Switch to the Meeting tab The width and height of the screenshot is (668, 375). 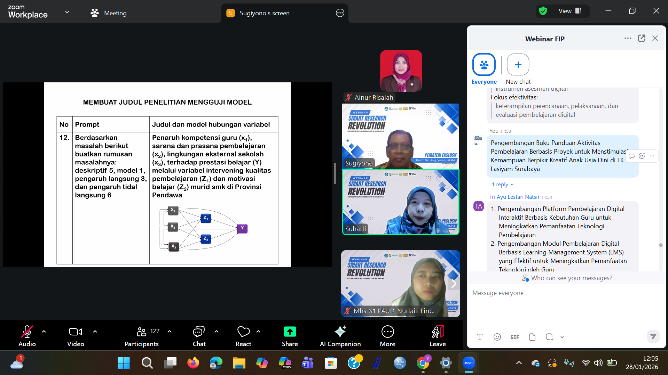pyautogui.click(x=109, y=13)
